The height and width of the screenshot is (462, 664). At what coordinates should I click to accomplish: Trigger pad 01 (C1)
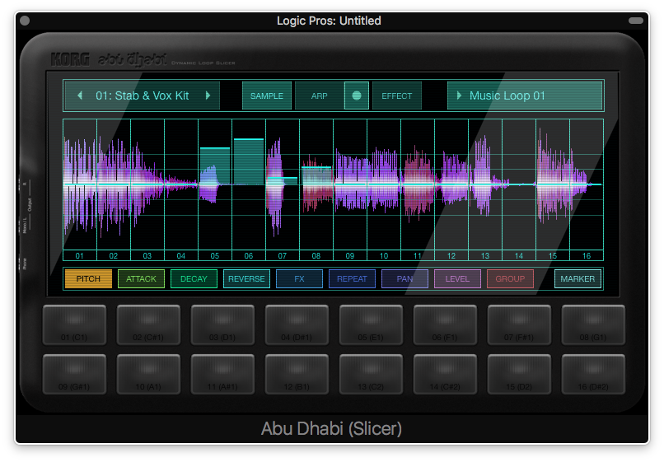[74, 324]
